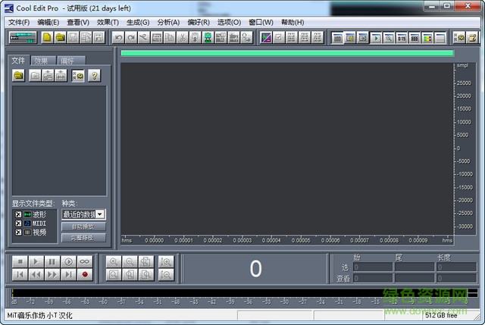Image resolution: width=485 pixels, height=325 pixels.
Task: Click the green figure toolbar icon
Action: tap(208, 38)
